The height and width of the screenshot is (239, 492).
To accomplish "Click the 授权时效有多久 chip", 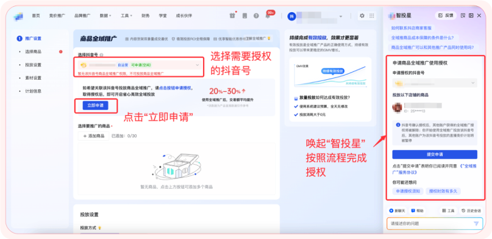I will click(x=443, y=191).
